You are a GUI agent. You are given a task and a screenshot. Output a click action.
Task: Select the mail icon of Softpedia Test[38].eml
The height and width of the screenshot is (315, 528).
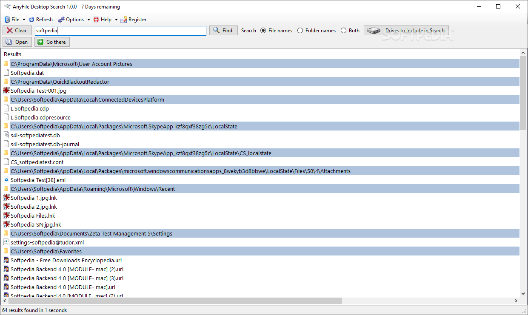point(6,180)
